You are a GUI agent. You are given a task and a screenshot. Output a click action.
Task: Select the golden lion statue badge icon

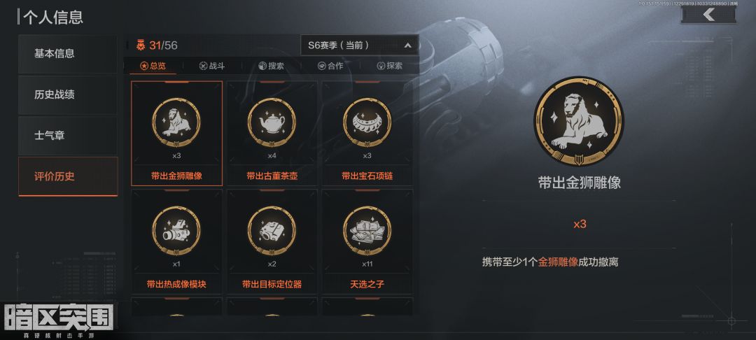176,122
